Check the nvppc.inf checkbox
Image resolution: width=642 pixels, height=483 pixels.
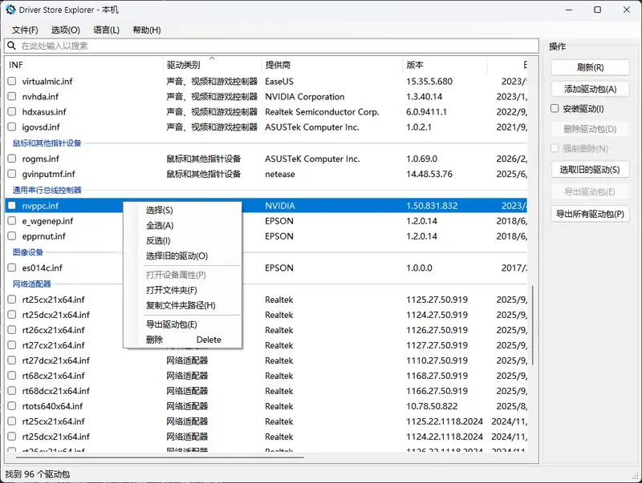[12, 206]
